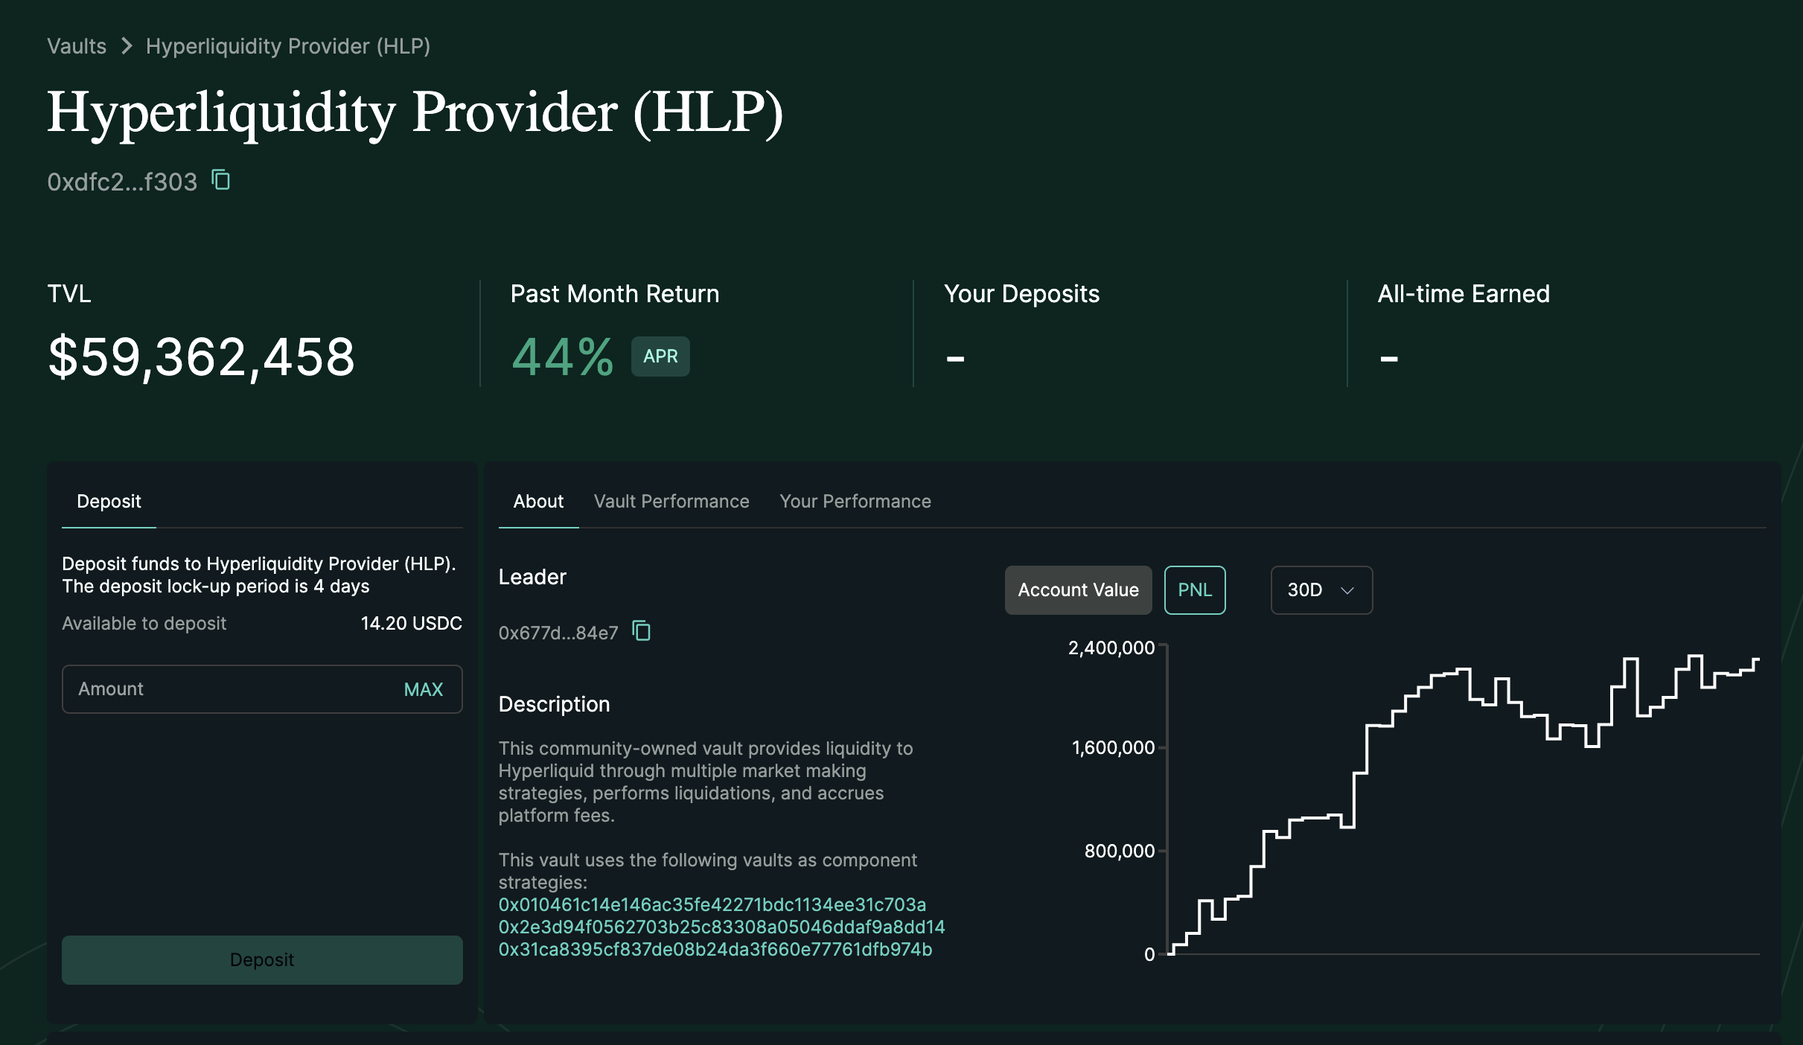
Task: Open component vault 0x31ca8395cf... link
Action: [x=715, y=950]
